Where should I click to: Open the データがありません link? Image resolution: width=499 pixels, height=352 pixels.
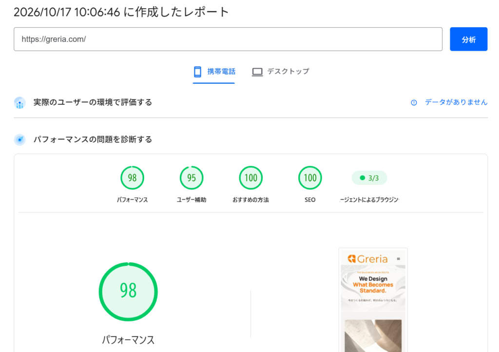(x=456, y=102)
